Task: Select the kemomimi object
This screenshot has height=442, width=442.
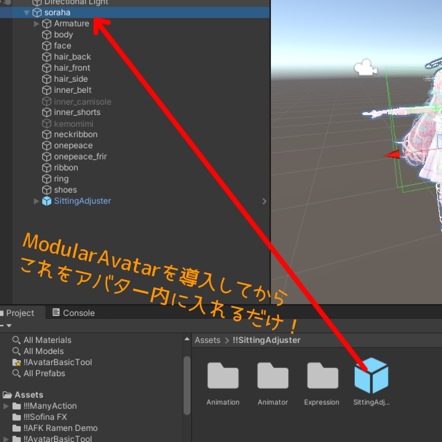Action: (x=73, y=123)
